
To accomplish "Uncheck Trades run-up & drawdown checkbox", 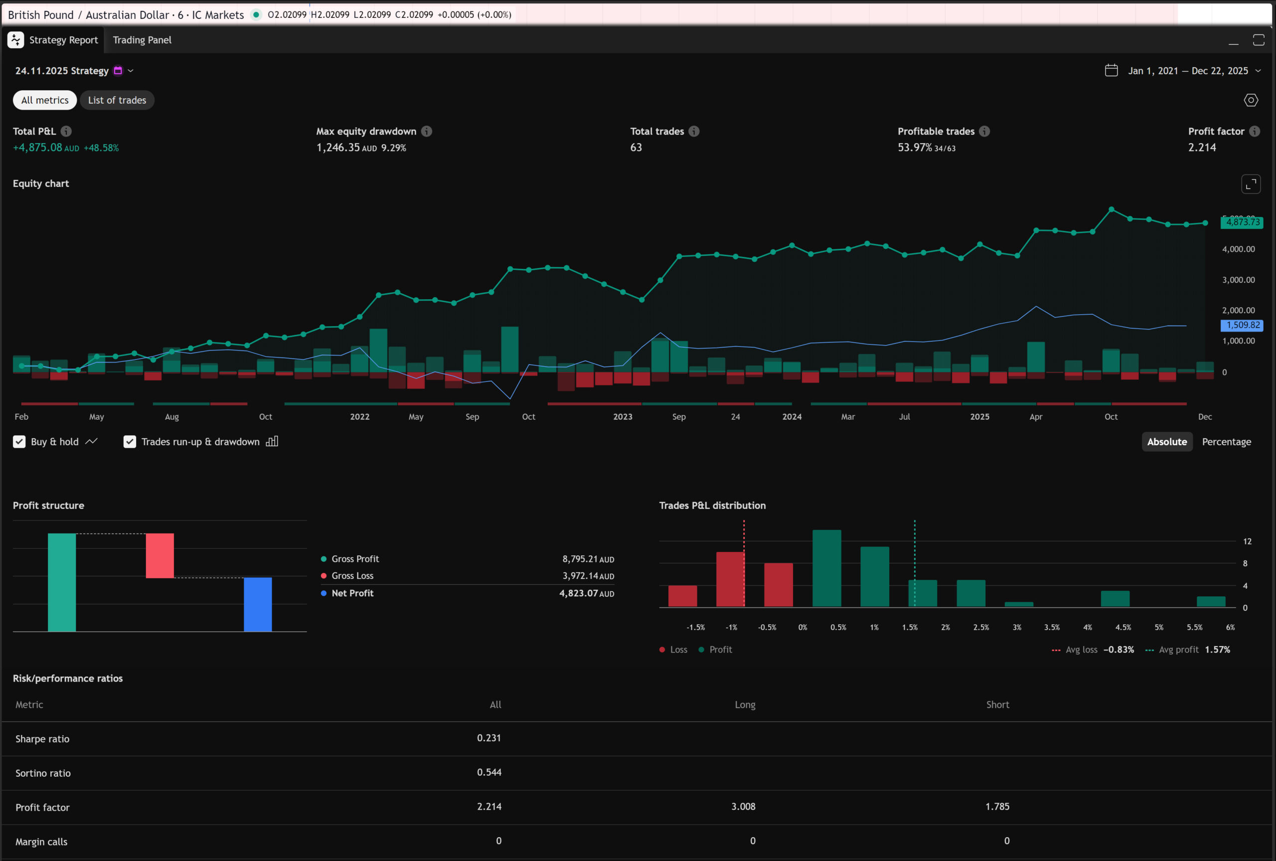I will click(130, 442).
